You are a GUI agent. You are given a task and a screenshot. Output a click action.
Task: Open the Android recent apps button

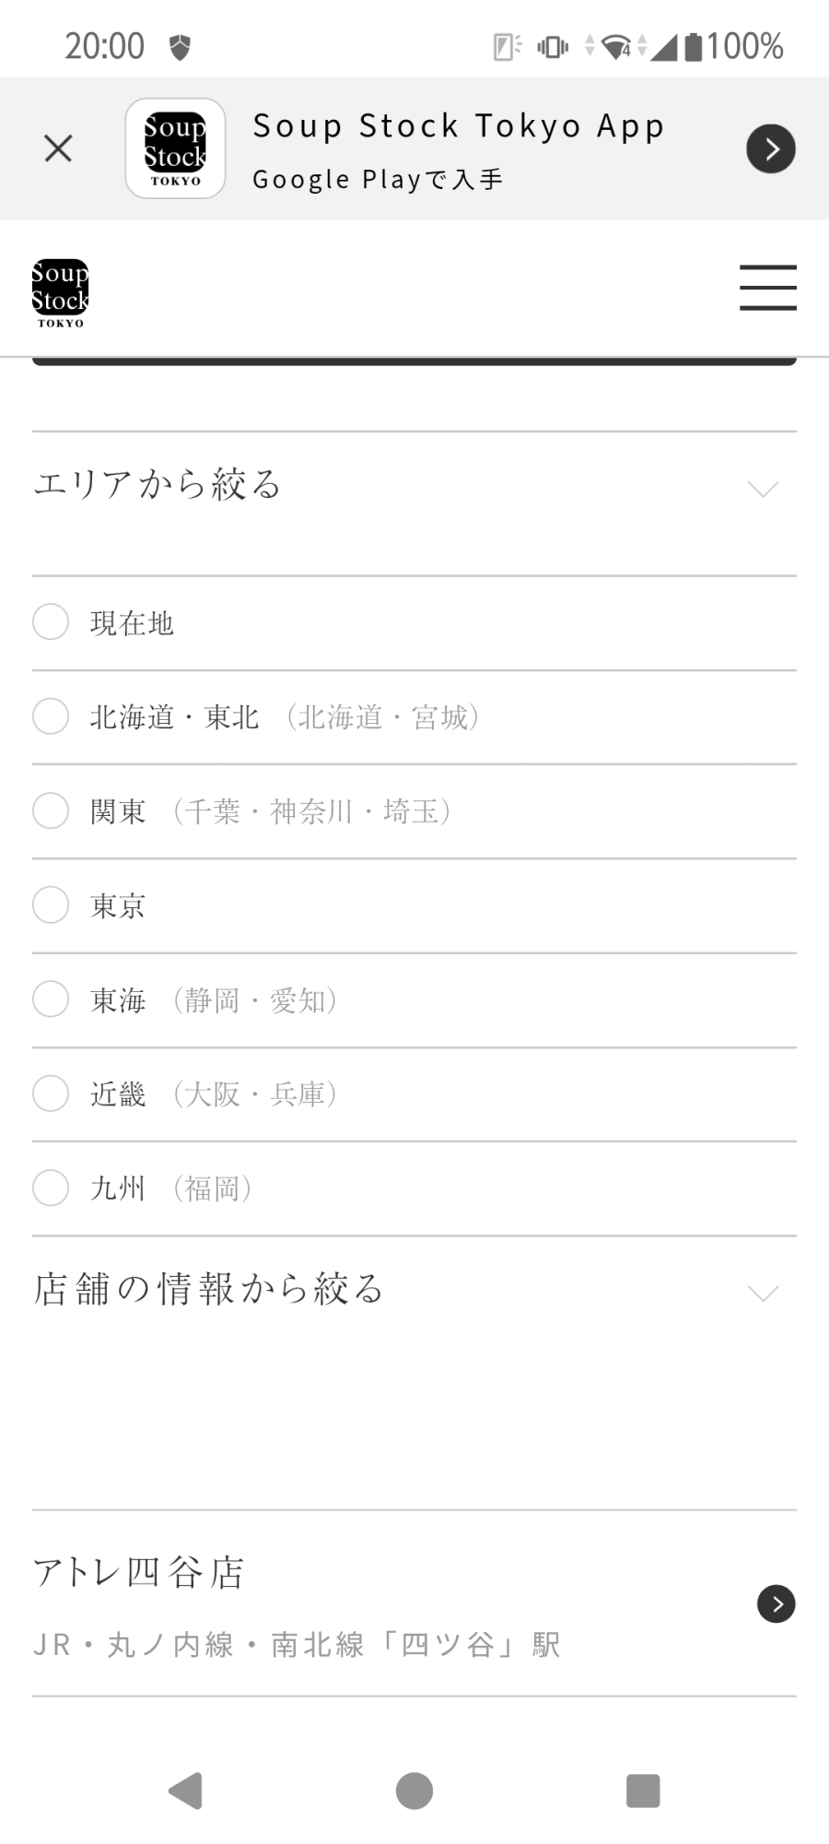[643, 1791]
